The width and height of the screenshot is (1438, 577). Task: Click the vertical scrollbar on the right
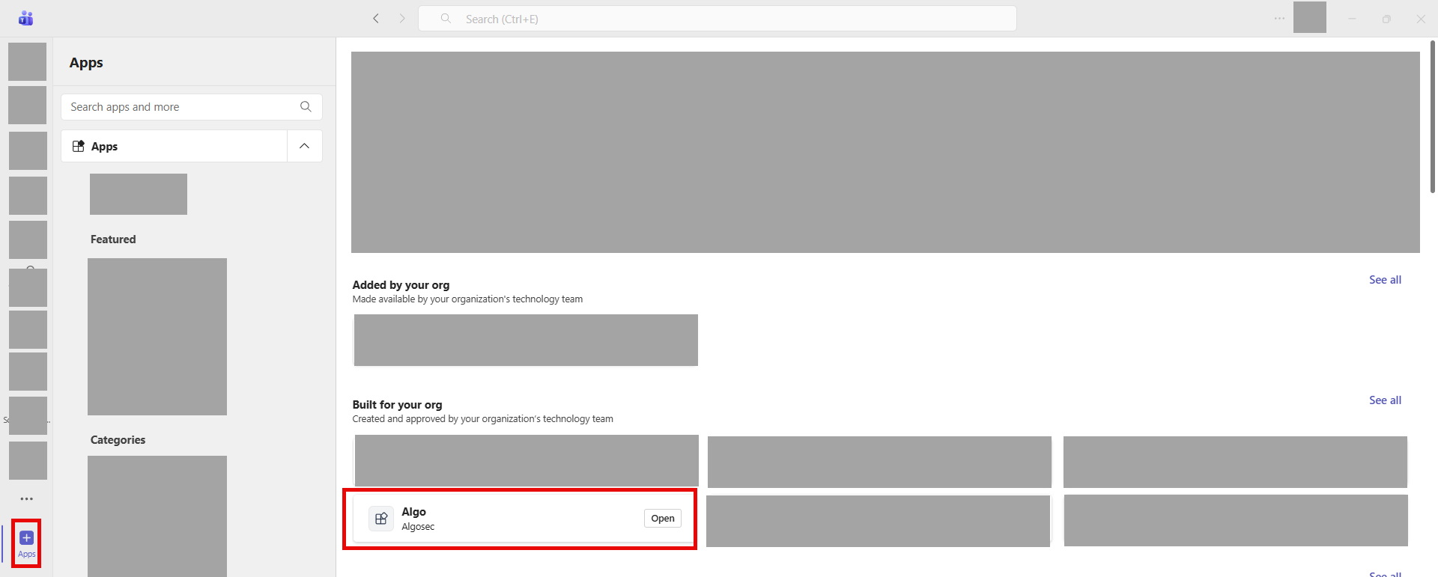(1433, 120)
